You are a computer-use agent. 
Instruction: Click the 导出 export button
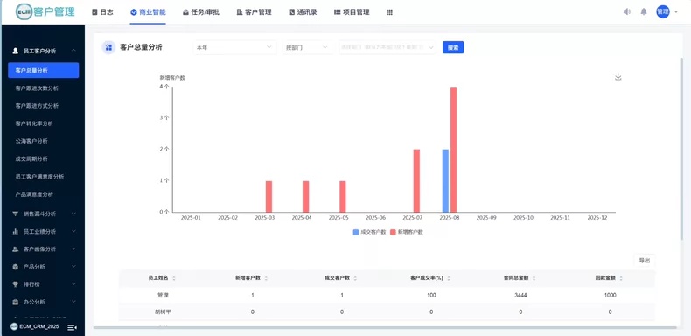point(645,261)
